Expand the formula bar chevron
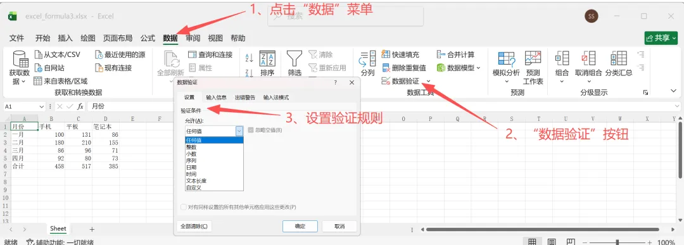The height and width of the screenshot is (245, 684). pos(676,106)
